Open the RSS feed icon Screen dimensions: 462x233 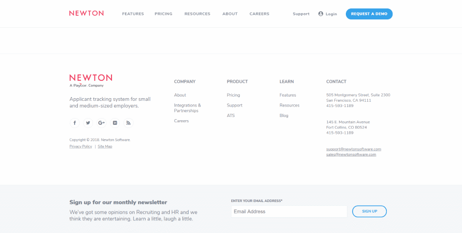coord(128,123)
